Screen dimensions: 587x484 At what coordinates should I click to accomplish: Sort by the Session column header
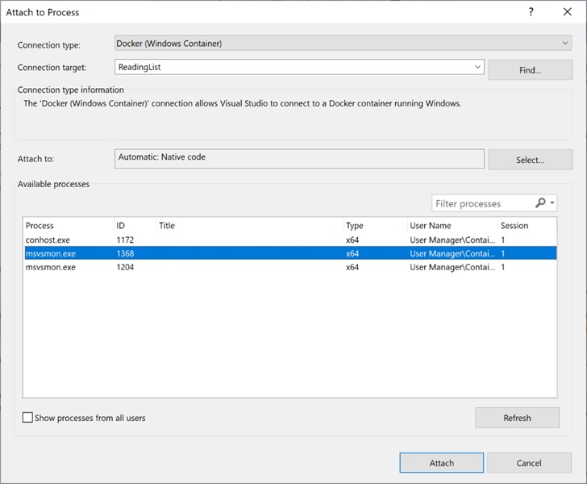coord(514,226)
